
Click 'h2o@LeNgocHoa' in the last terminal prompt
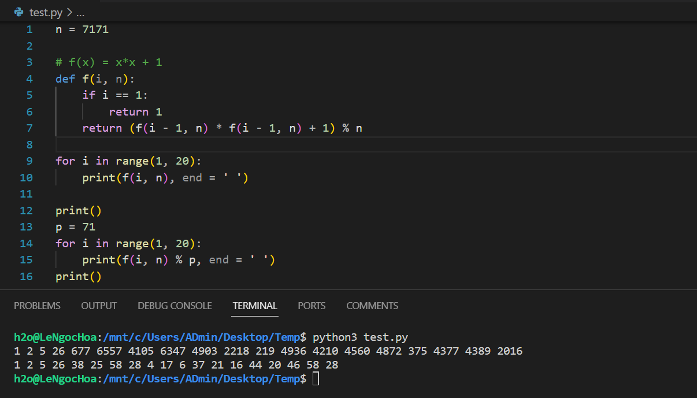tap(55, 379)
